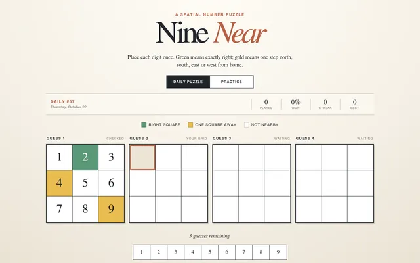Select digit 7 in the number picker
420x263 pixels.
click(x=244, y=252)
